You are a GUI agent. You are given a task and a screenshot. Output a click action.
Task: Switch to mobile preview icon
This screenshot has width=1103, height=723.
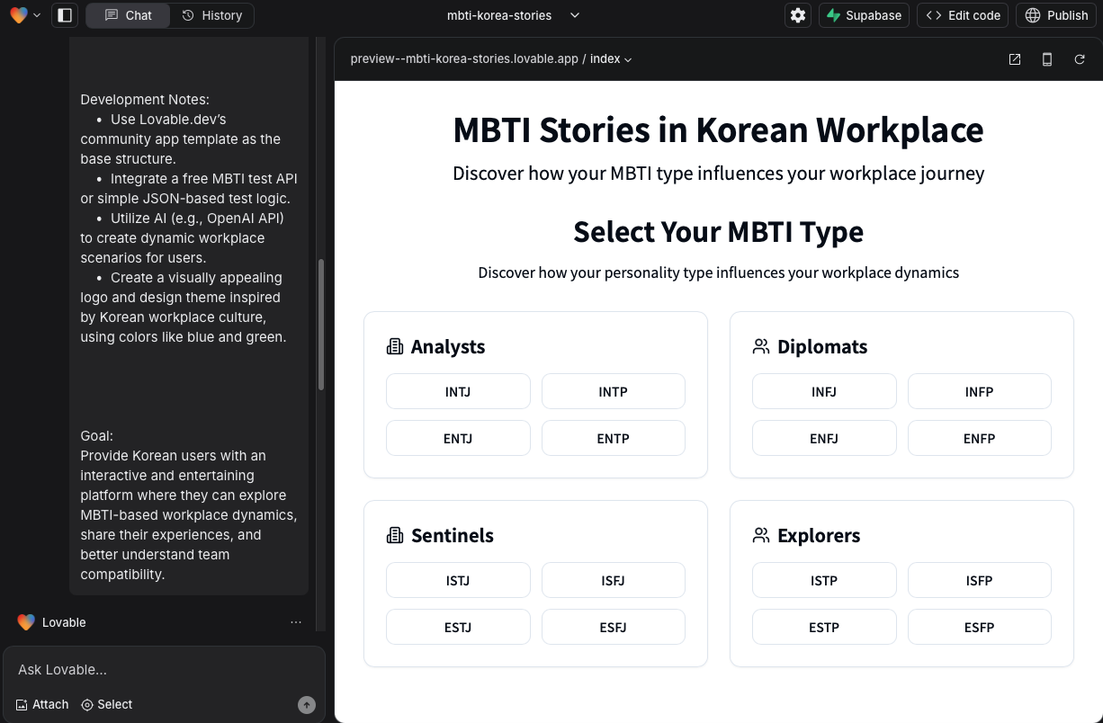coord(1047,59)
